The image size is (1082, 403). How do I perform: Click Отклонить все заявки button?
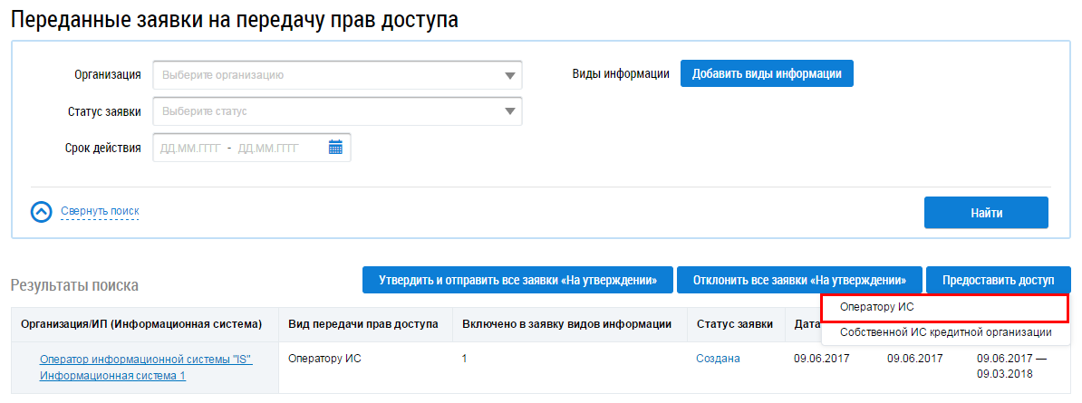click(x=798, y=280)
